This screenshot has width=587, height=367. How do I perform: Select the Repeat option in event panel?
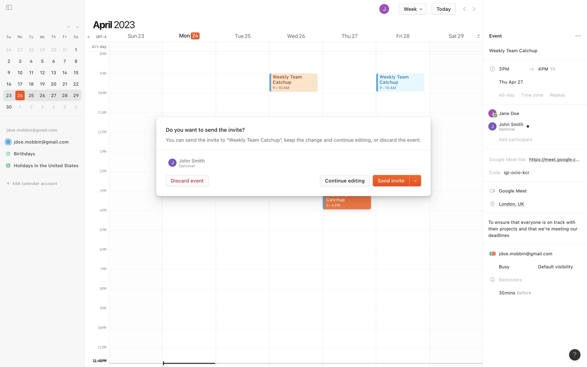pyautogui.click(x=557, y=95)
